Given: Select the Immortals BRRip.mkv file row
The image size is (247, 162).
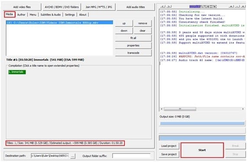Looking at the screenshot, I should pyautogui.click(x=59, y=23).
